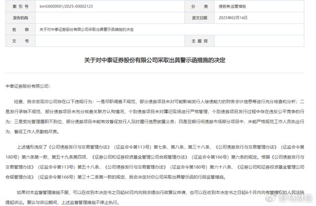
Task: Click the 分类 label cell
Action: [x=199, y=6]
